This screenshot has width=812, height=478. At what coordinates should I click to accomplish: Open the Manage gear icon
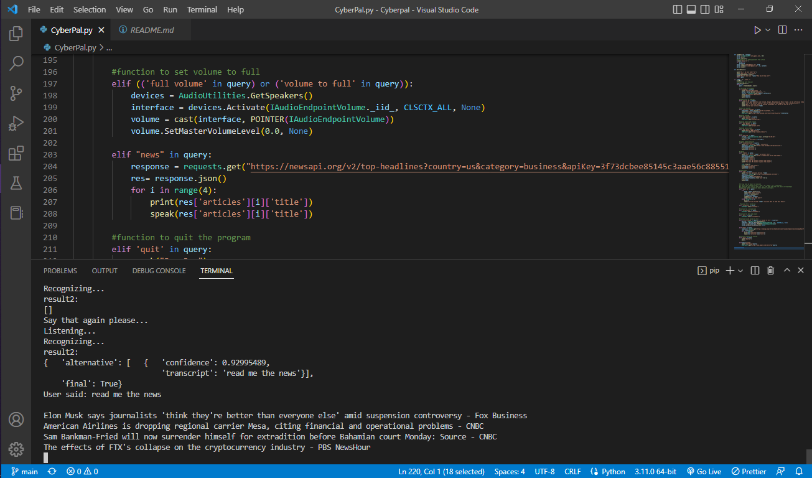[16, 449]
